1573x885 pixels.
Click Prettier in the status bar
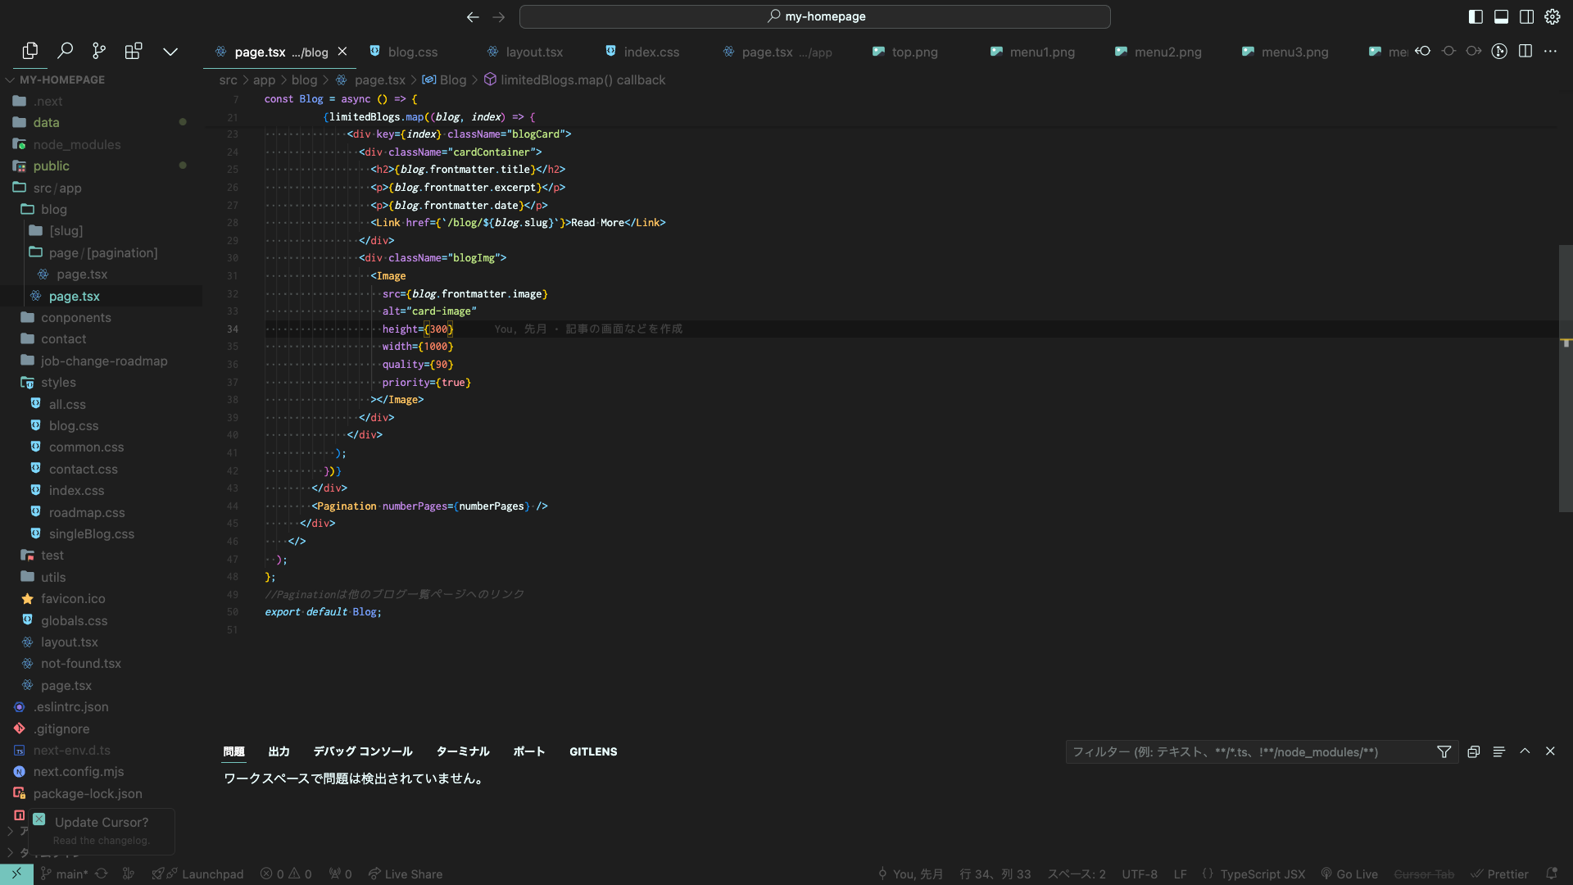(x=1500, y=874)
